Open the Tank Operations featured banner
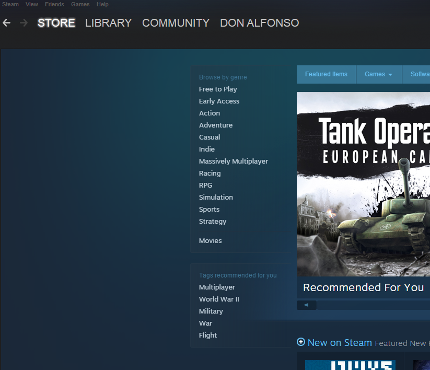Viewport: 430px width, 370px height. click(363, 184)
